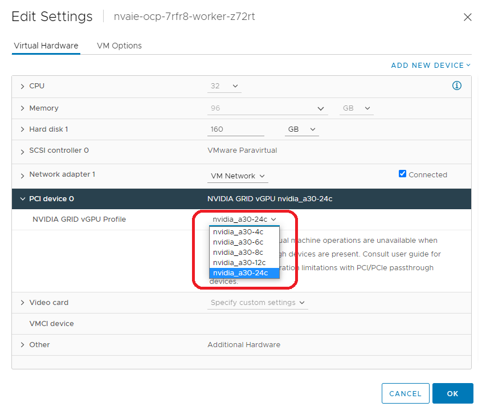The image size is (482, 415).
Task: Click the Cancel button
Action: click(405, 393)
